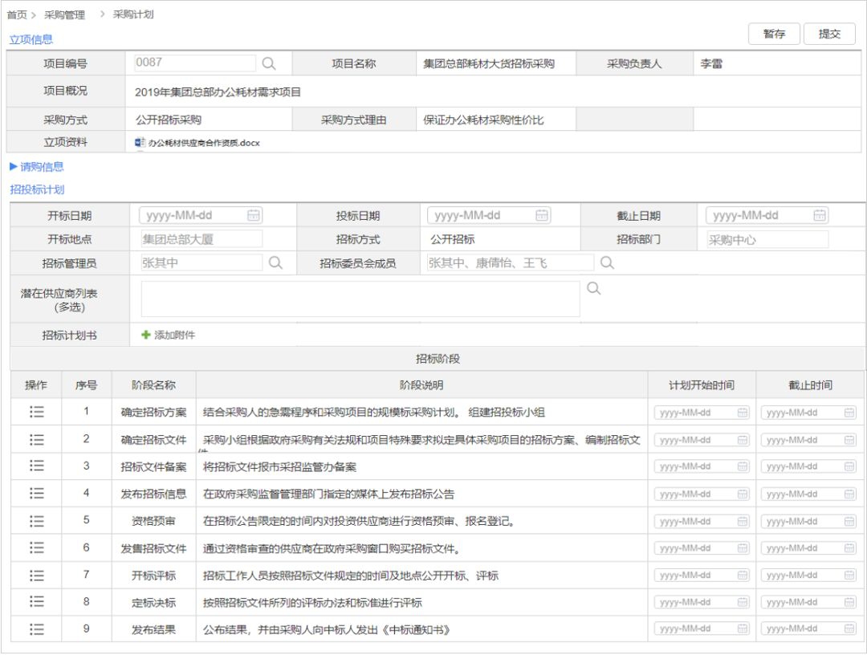
Task: Click 计划开始时间 date field for 确定招标文件
Action: coord(702,440)
